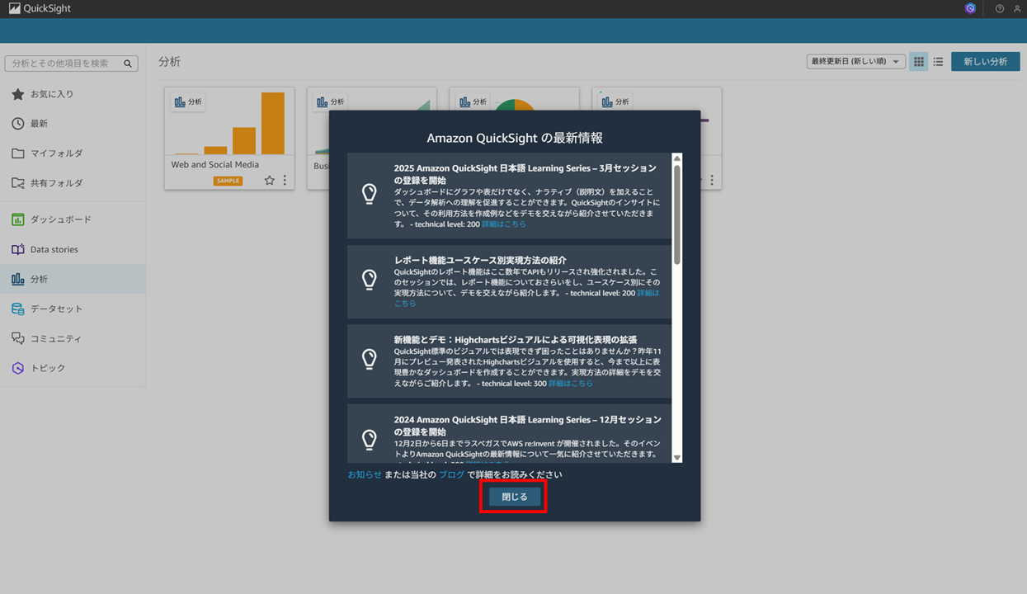Open the 最終更新日 (新しい順) sort dropdown
Image resolution: width=1027 pixels, height=594 pixels.
[855, 62]
